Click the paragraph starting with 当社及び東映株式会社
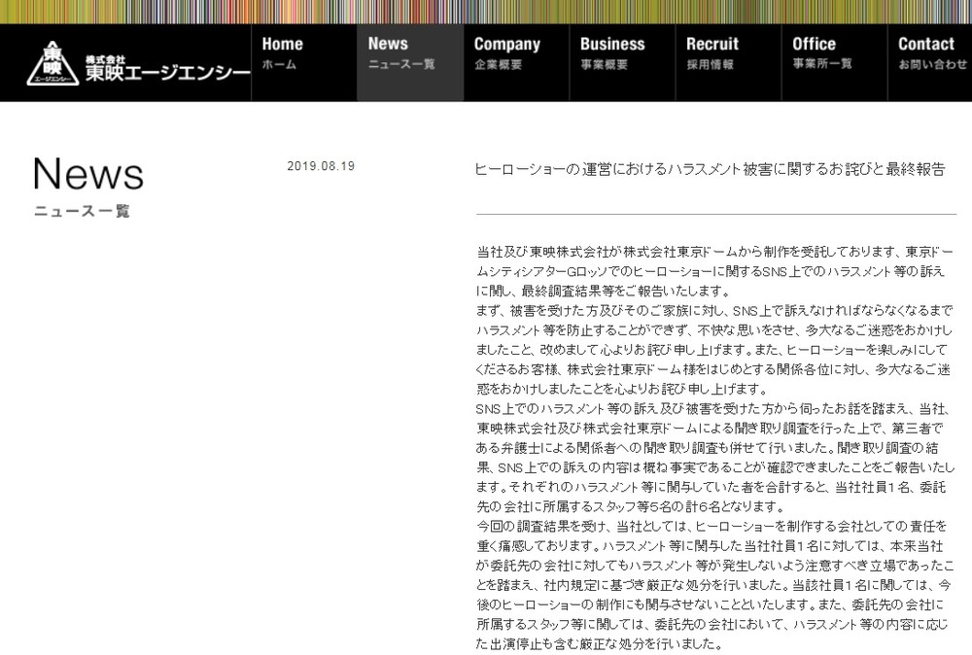The height and width of the screenshot is (655, 972). pos(715,270)
